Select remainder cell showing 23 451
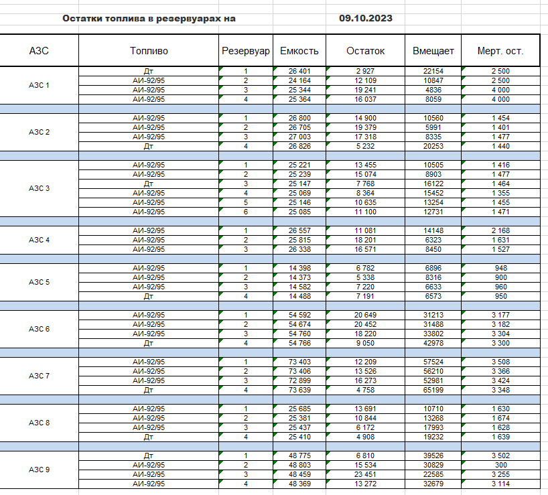This screenshot has height=495, width=548. point(365,474)
